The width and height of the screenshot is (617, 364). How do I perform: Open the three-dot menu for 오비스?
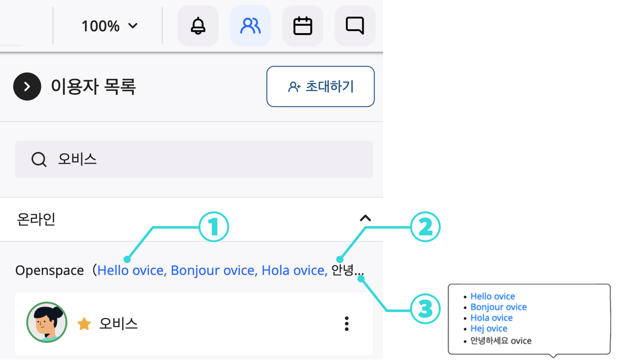[347, 324]
